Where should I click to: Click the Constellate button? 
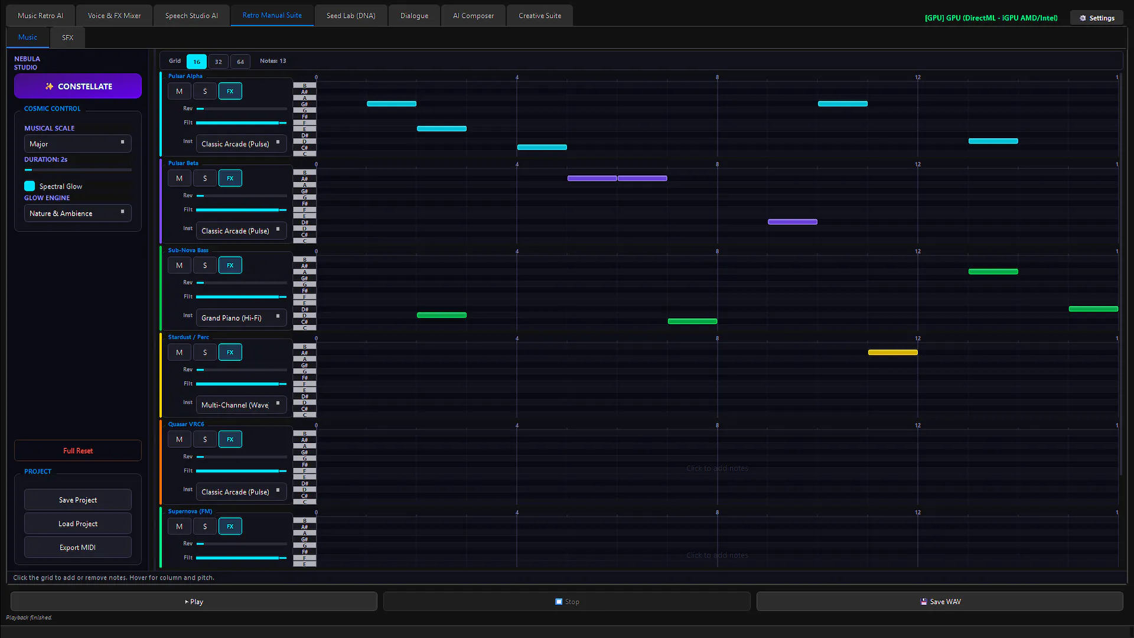point(78,86)
